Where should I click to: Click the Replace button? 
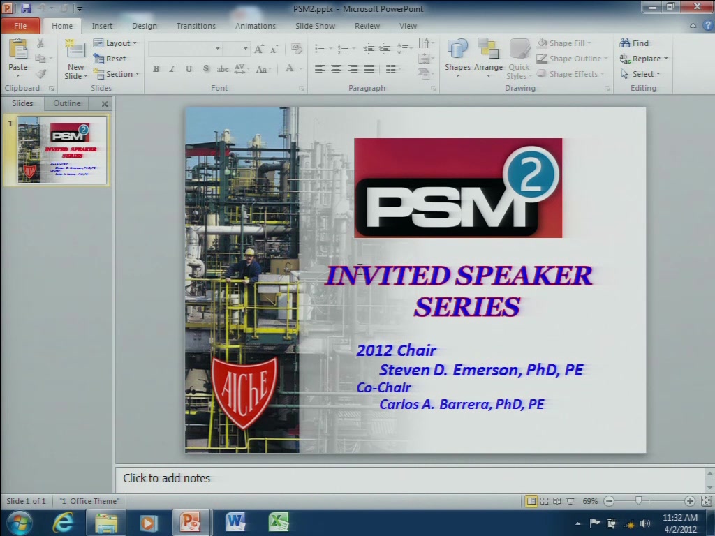tap(643, 59)
